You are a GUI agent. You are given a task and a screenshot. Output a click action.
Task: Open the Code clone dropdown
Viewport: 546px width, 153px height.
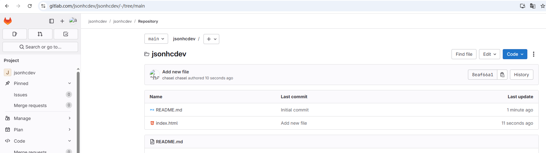point(515,54)
